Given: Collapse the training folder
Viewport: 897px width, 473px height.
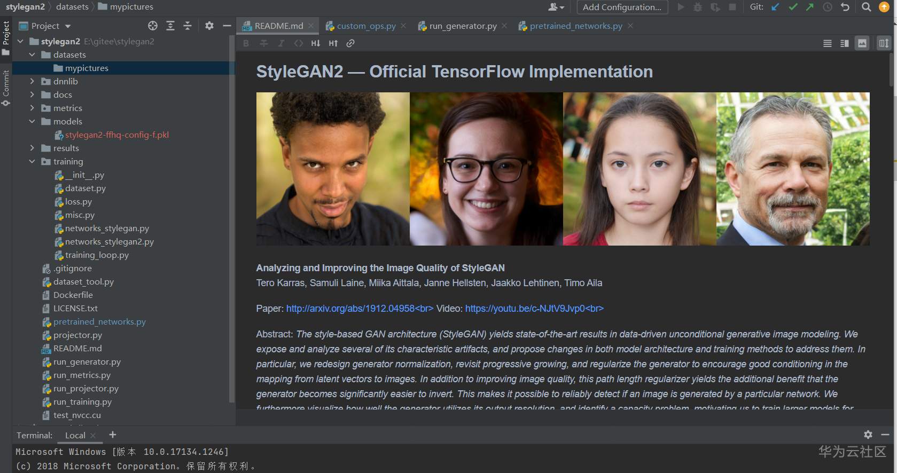Looking at the screenshot, I should (32, 161).
